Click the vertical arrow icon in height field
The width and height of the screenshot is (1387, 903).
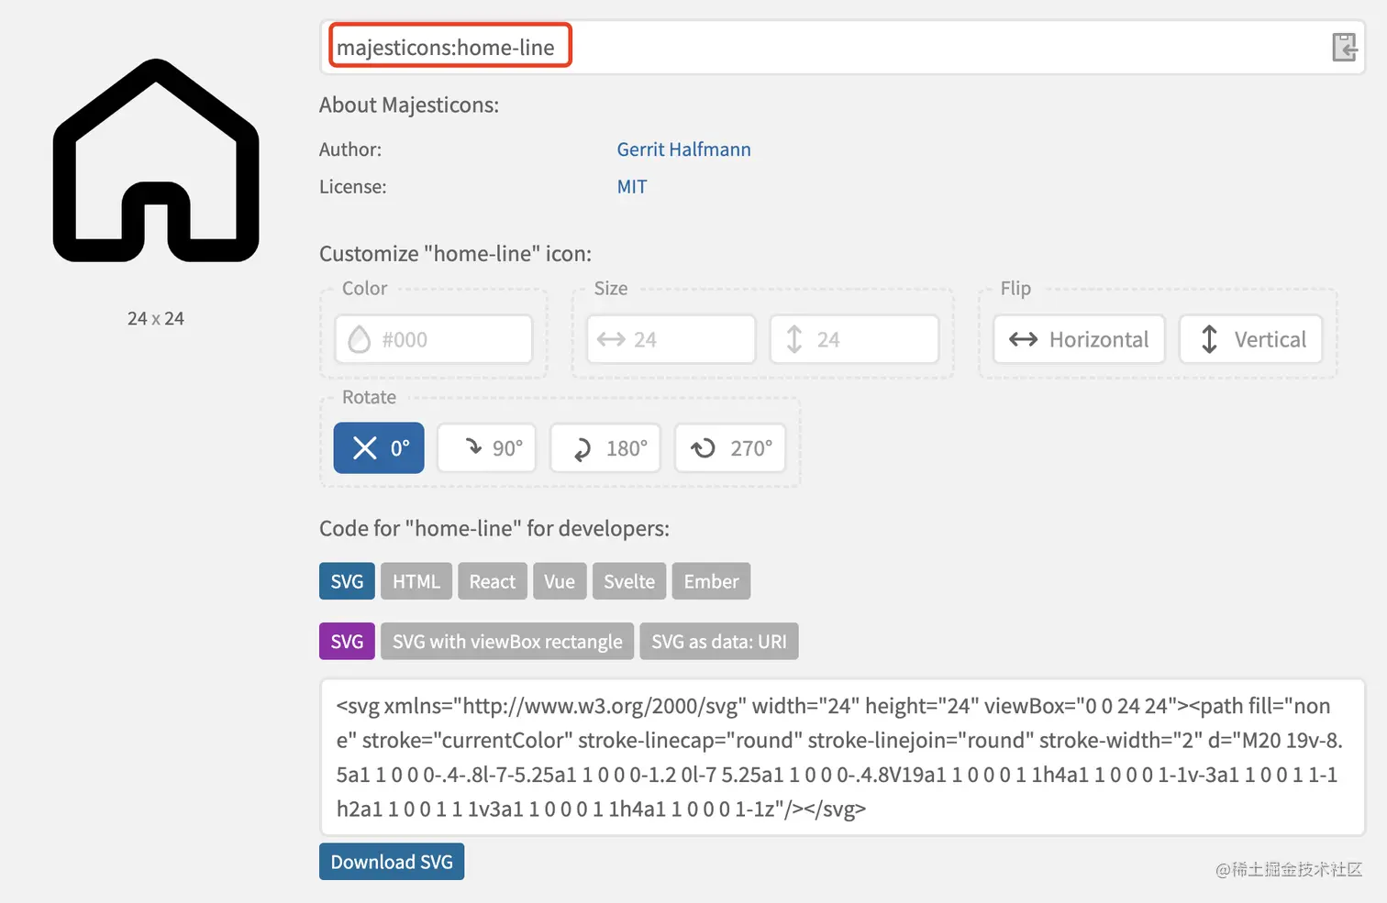click(794, 339)
